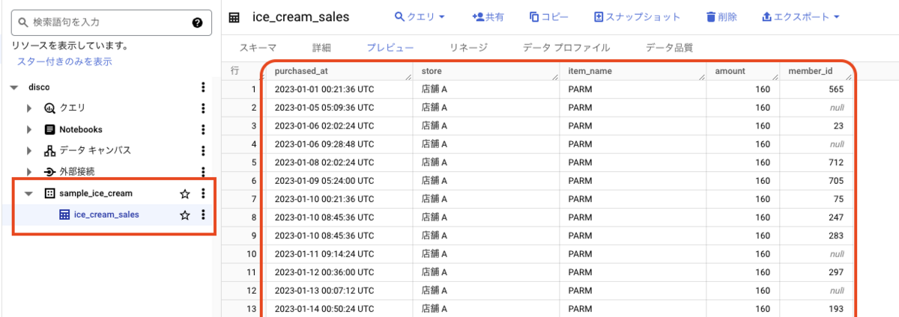Expand the Notebooks tree node
This screenshot has width=899, height=317.
coord(29,129)
